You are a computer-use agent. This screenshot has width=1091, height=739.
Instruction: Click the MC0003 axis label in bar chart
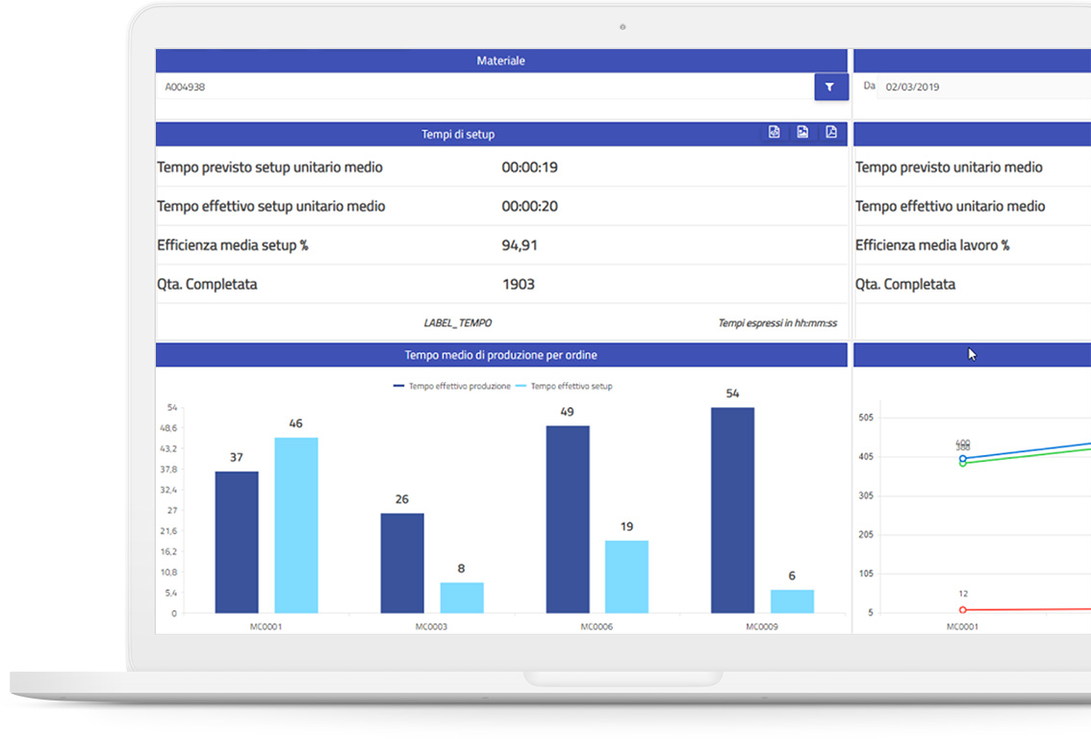point(431,626)
